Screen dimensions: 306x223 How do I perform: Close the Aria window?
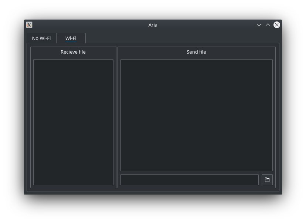click(x=277, y=25)
